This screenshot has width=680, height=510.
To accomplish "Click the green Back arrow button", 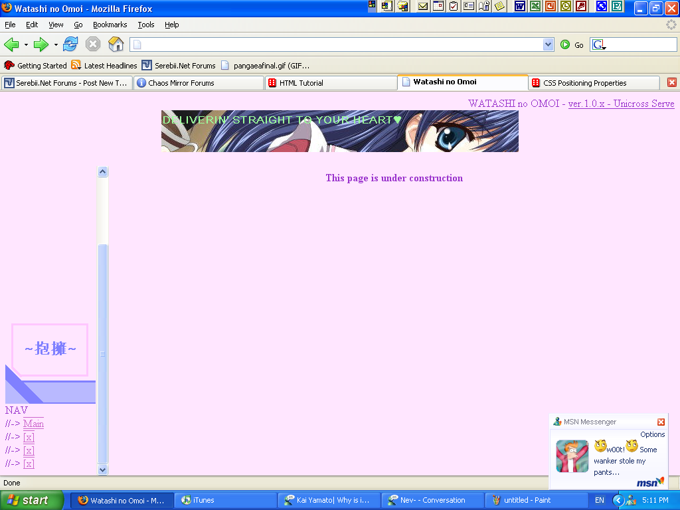I will [11, 44].
